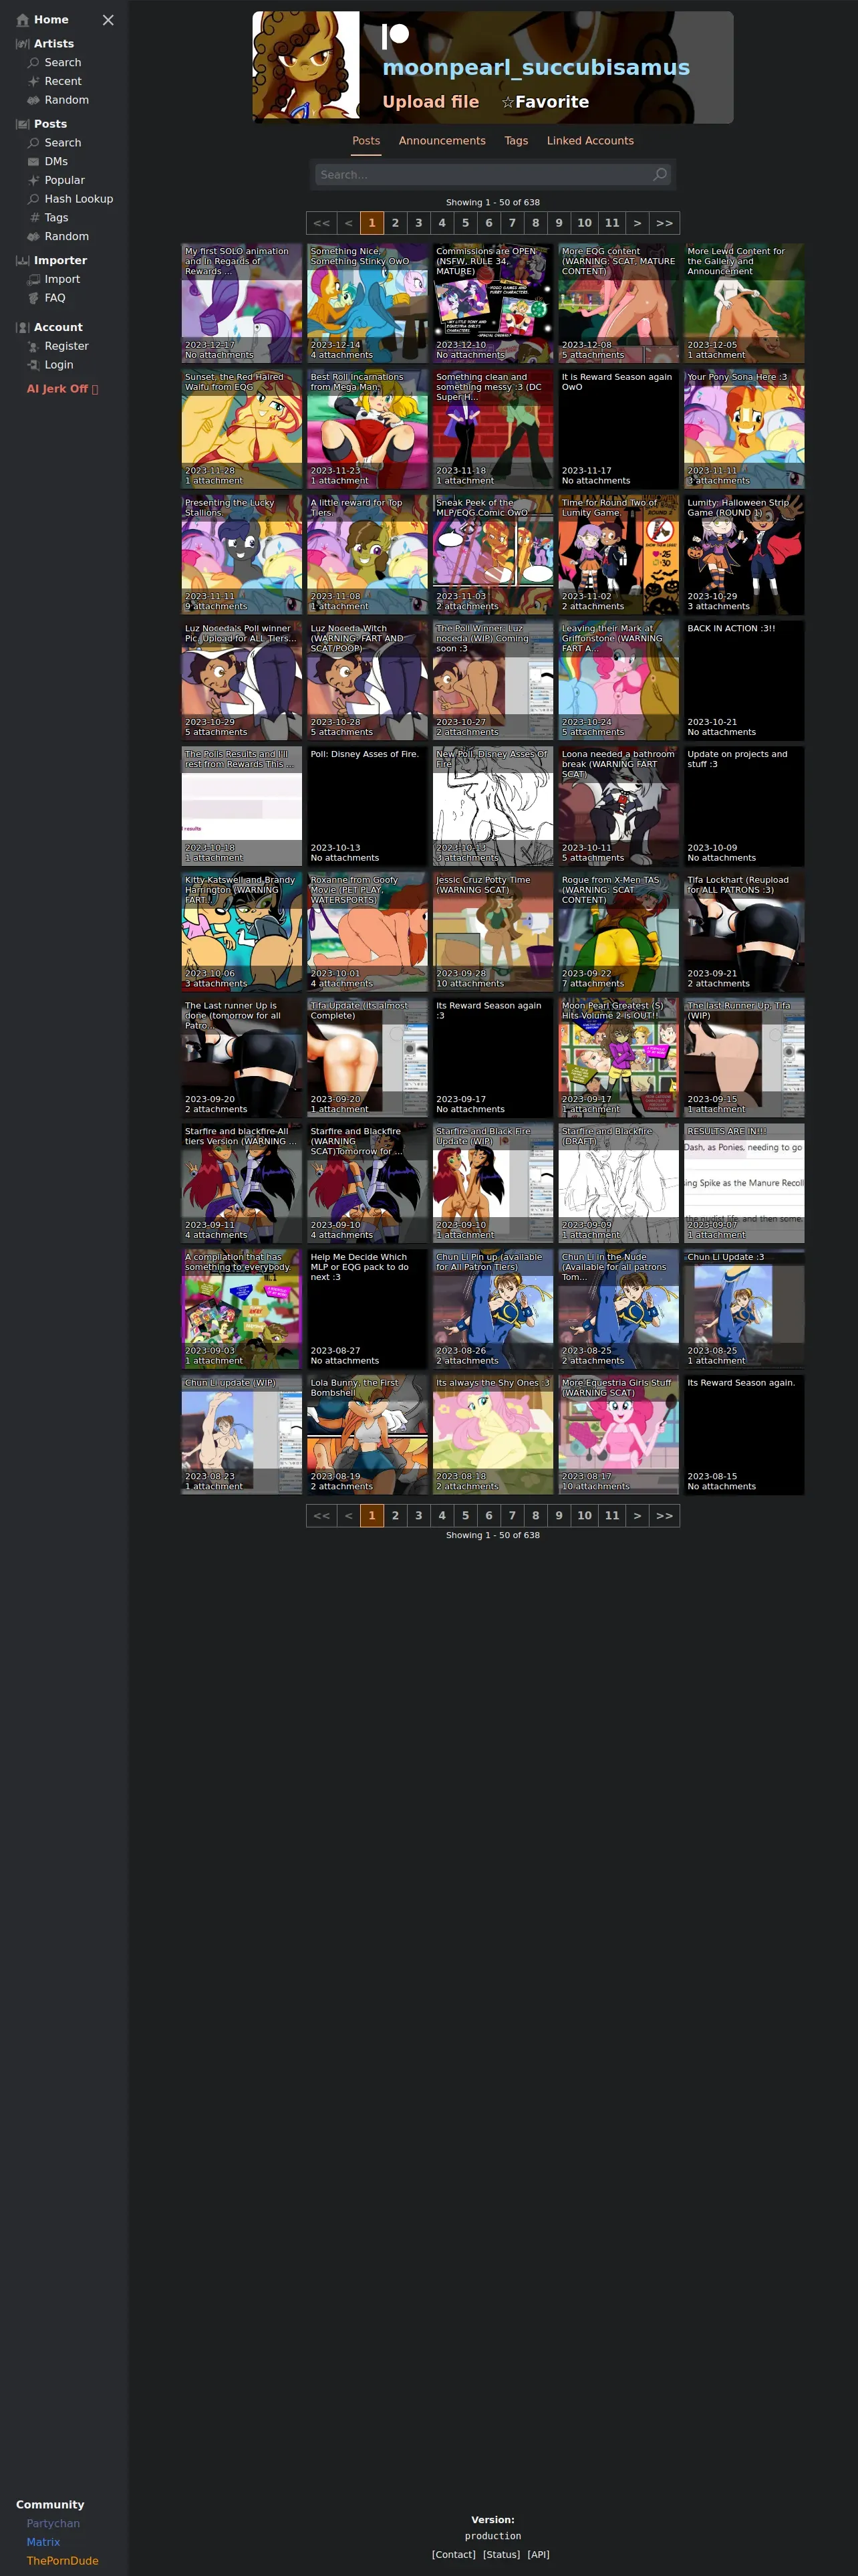Jump to last page >> in lower pagination
Screen dimensions: 858x2576
click(664, 1516)
